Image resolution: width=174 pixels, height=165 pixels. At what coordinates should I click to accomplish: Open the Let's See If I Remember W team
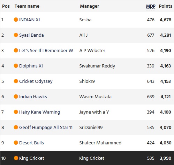tap(46, 50)
